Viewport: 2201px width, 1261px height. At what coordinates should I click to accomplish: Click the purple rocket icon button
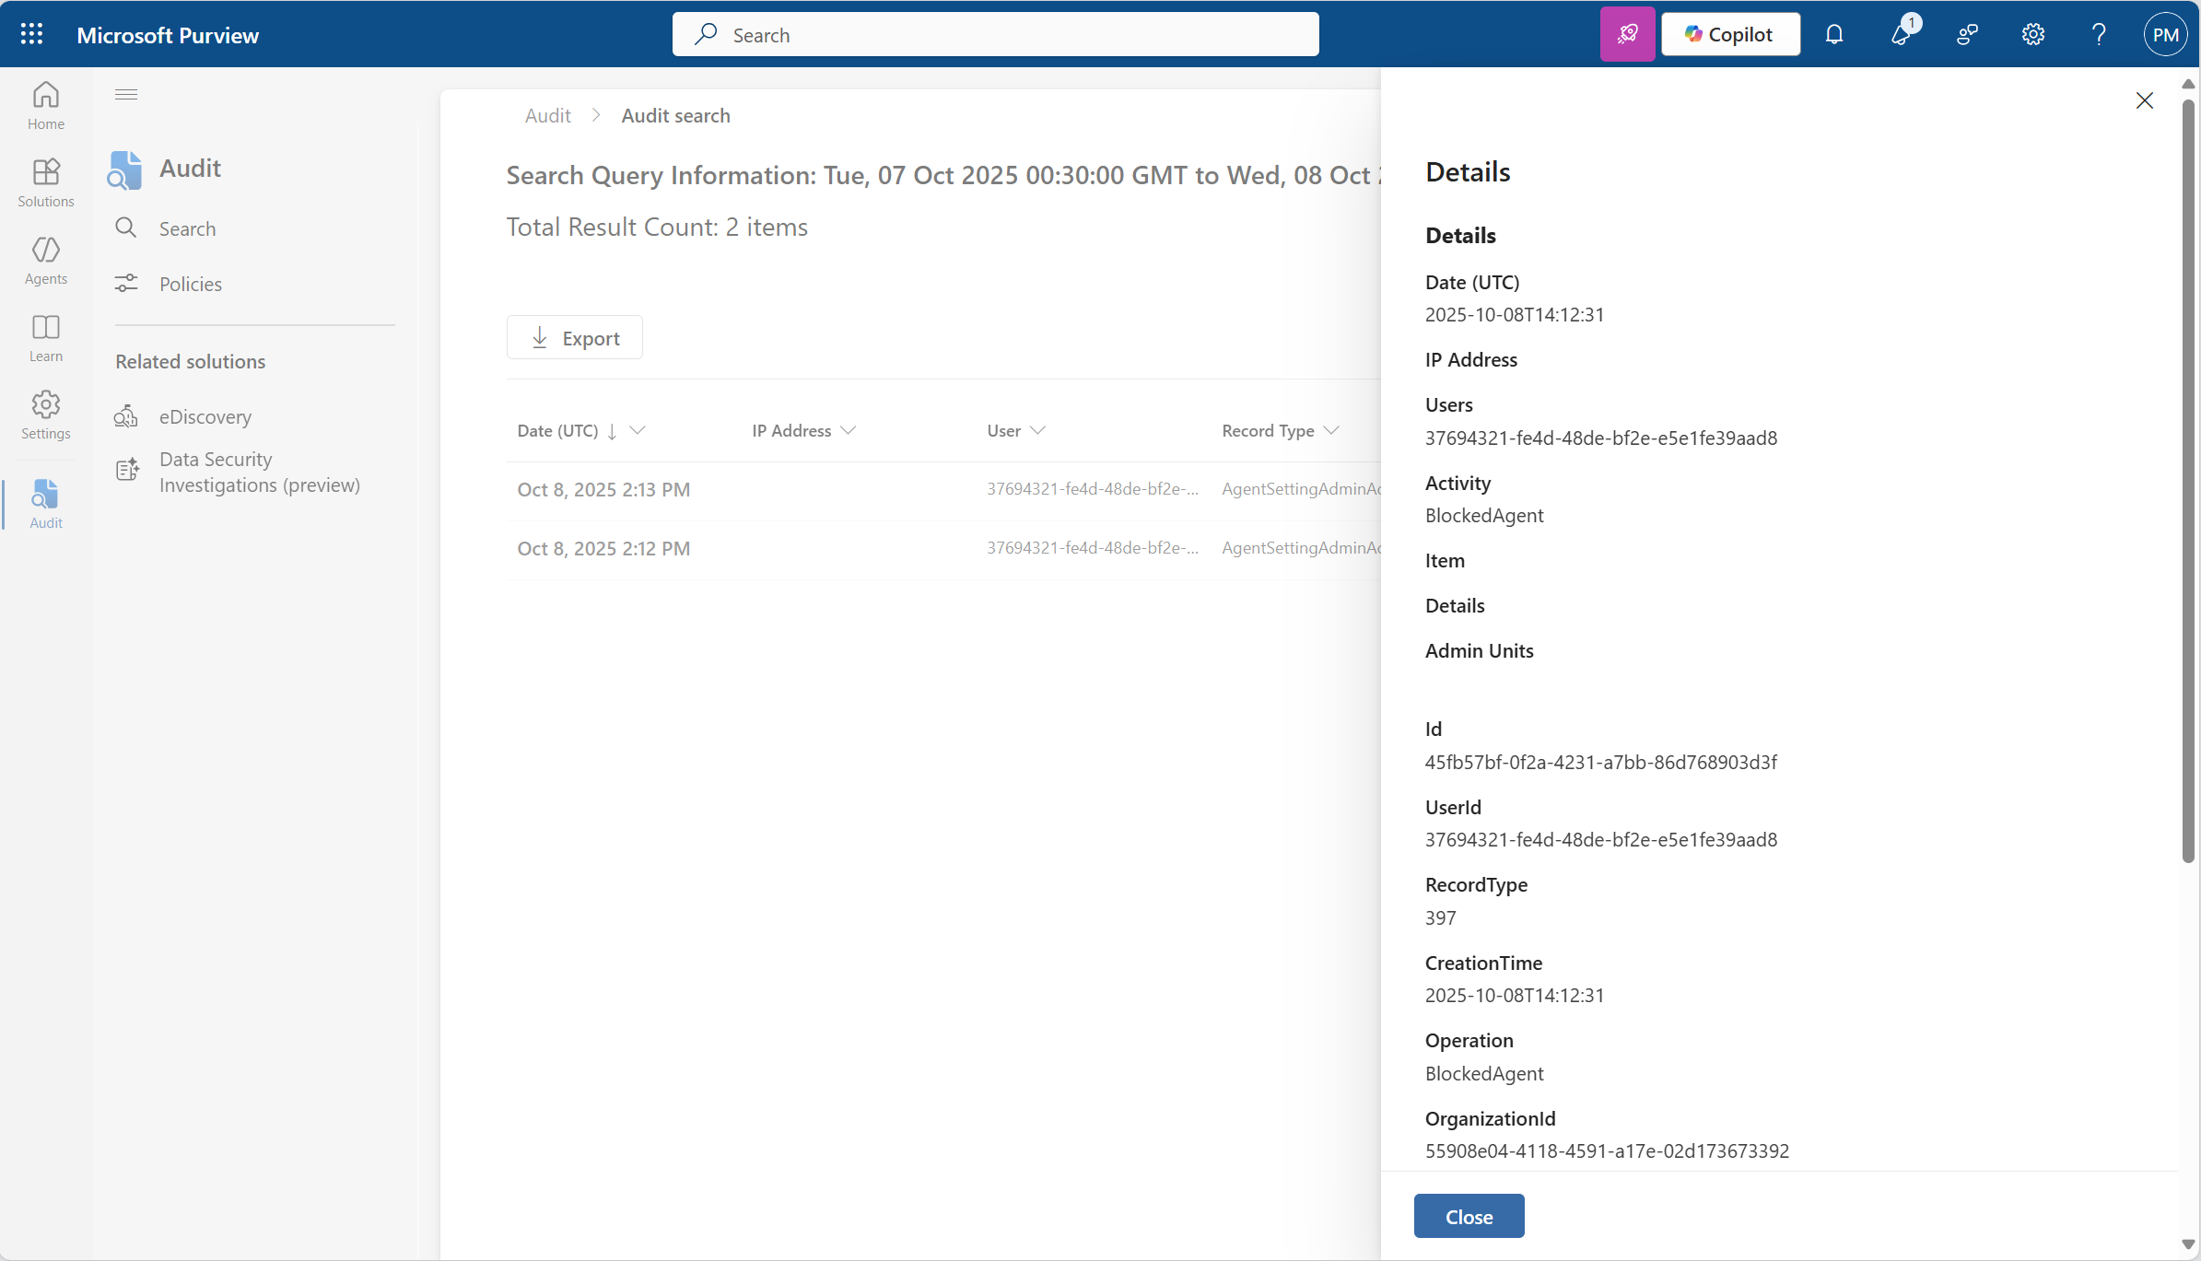point(1627,34)
